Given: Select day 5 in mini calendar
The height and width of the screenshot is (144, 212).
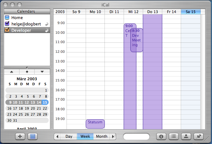Looking at the screenshot, I should (28, 97).
